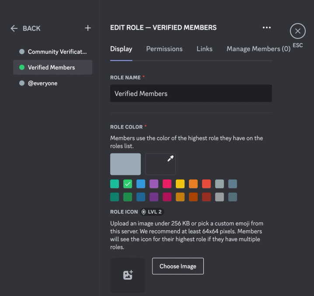The image size is (314, 296).
Task: Select the default gray color swatch
Action: click(126, 164)
